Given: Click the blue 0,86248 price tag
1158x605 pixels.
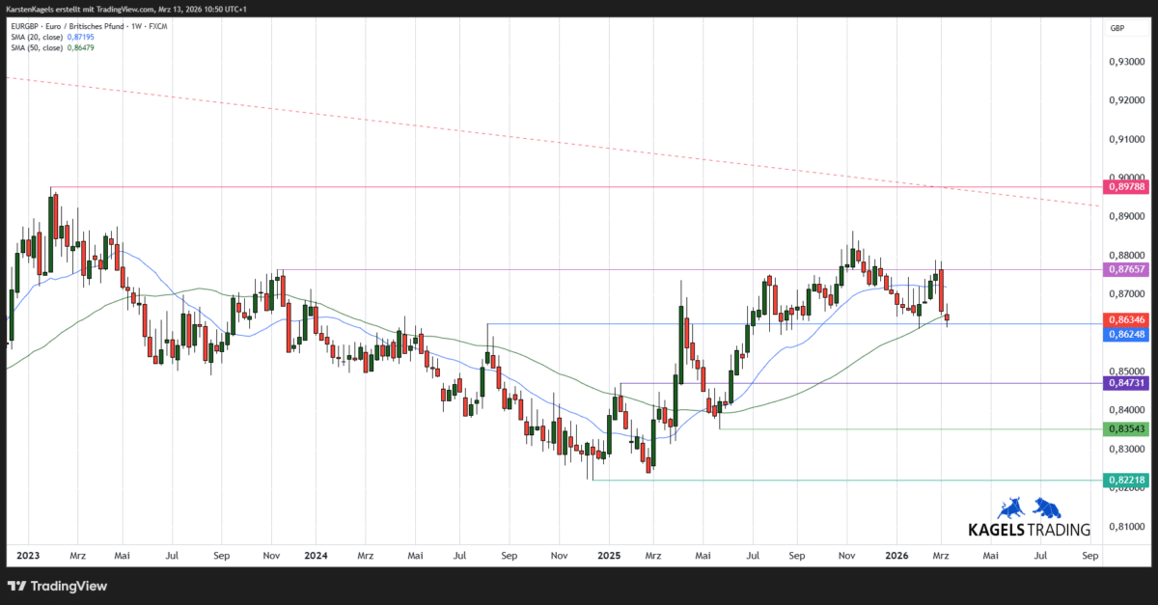Looking at the screenshot, I should pyautogui.click(x=1126, y=335).
